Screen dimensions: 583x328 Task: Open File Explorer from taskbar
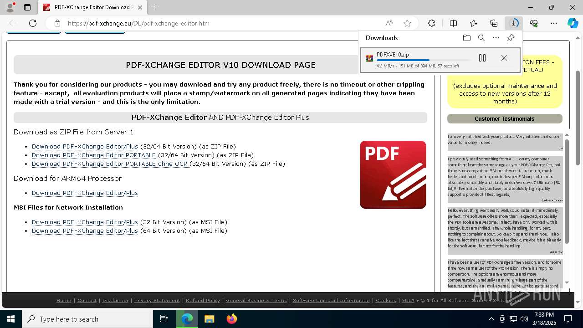(209, 319)
